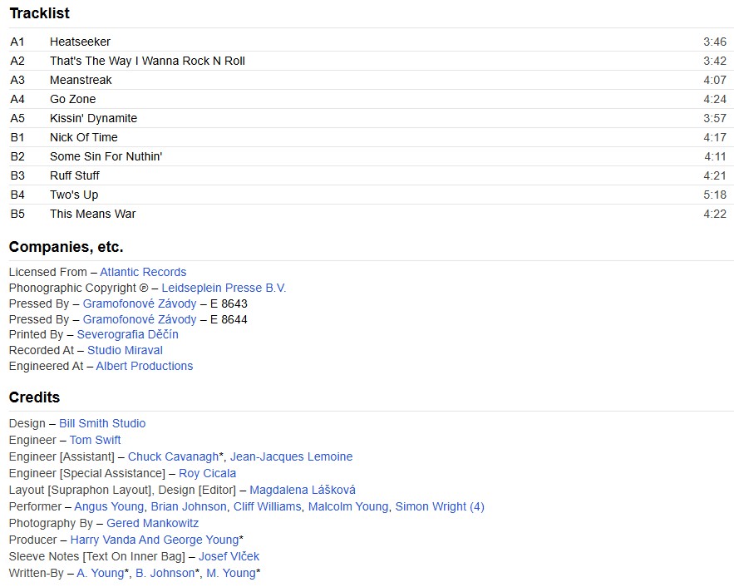
Task: Open the Studio Miraval link
Action: point(125,350)
